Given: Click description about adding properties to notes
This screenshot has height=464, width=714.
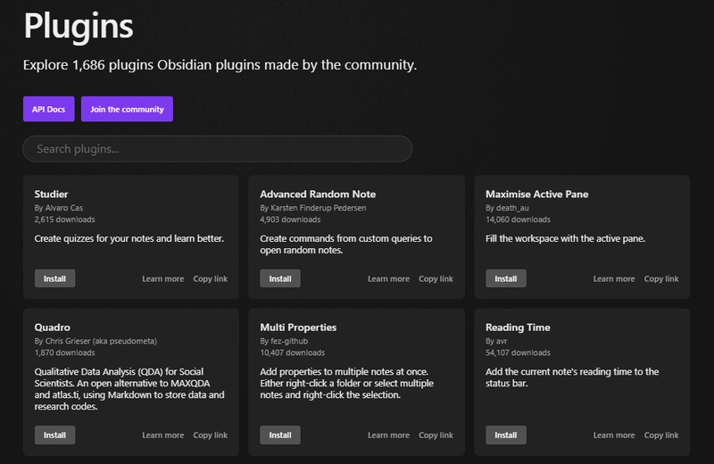Looking at the screenshot, I should (347, 384).
